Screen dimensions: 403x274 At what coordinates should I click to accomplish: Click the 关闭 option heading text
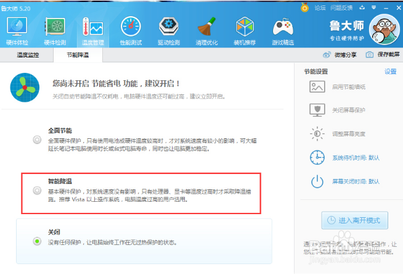tap(54, 232)
